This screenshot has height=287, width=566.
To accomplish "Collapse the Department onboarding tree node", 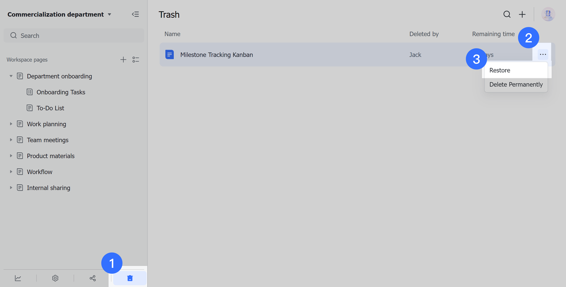I will point(11,76).
